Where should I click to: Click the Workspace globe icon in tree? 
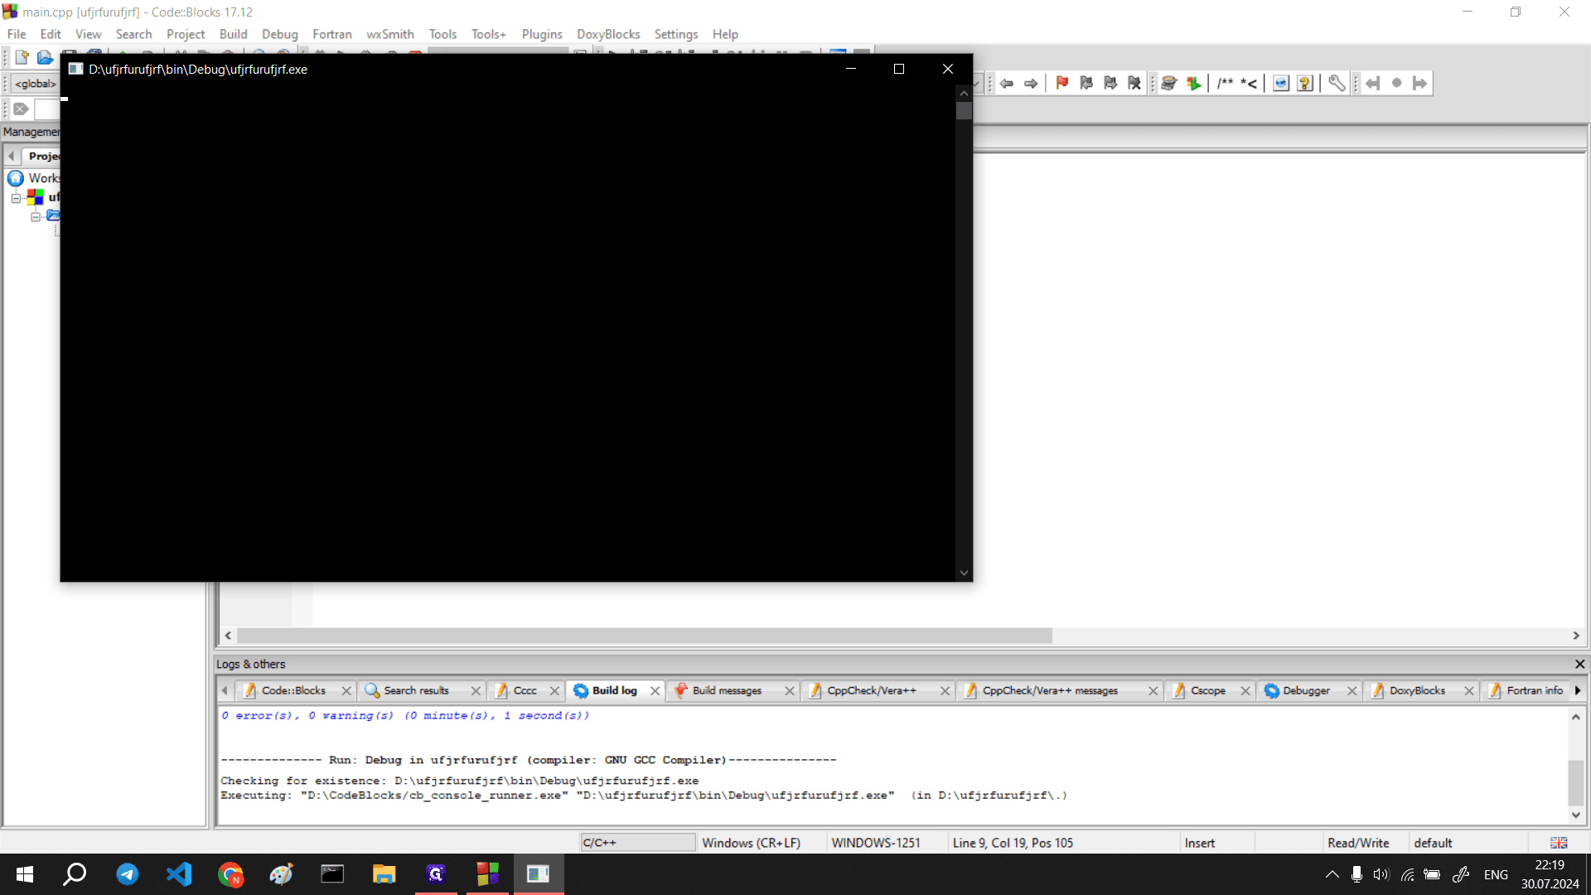(16, 178)
